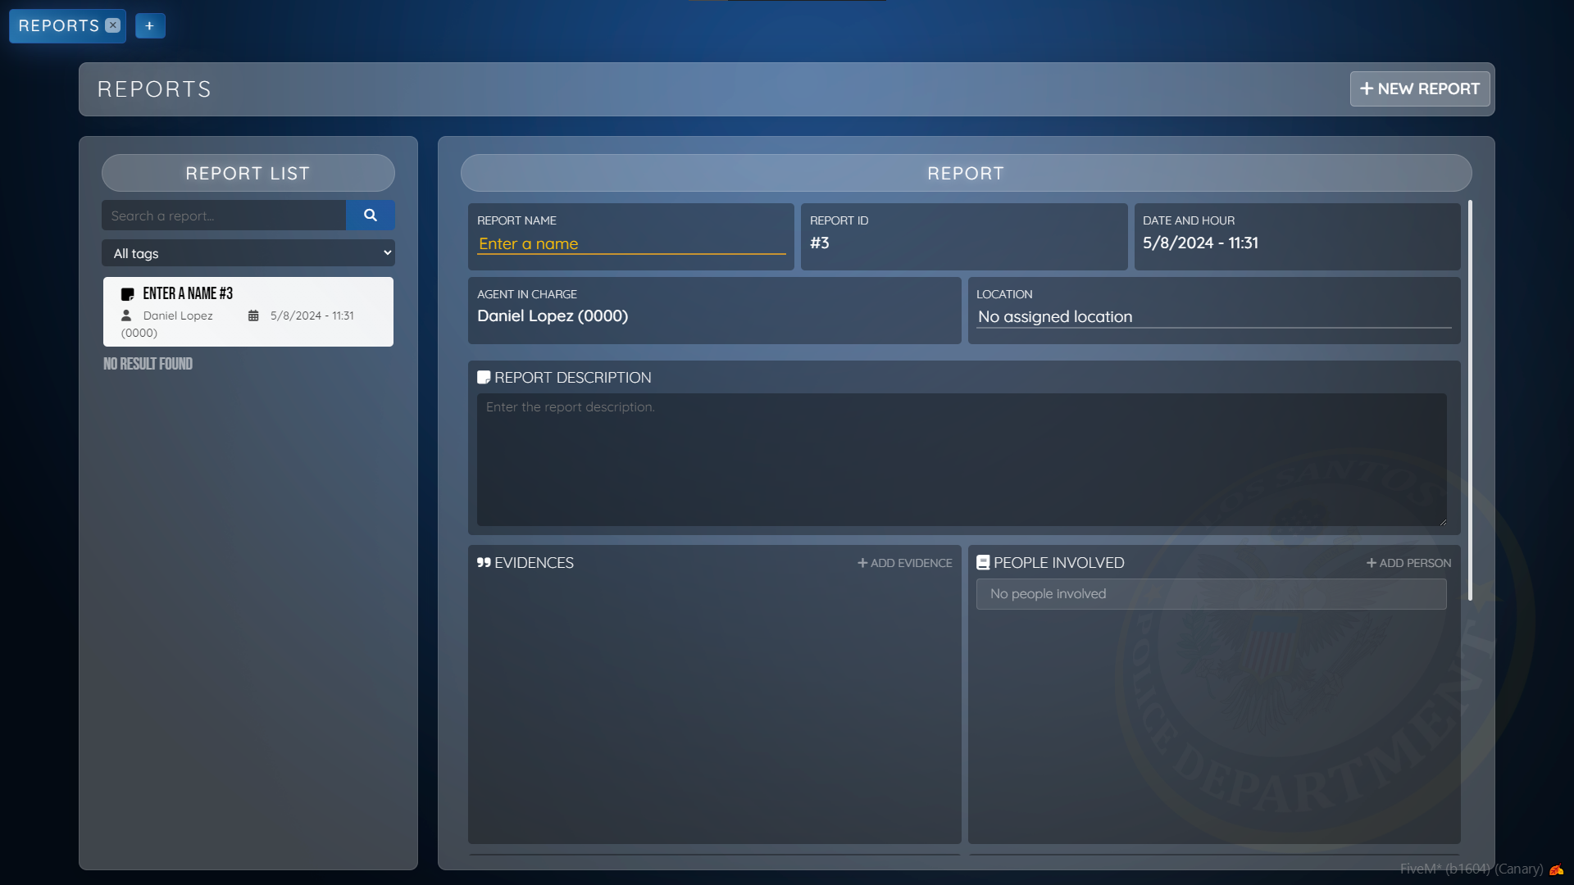Click the note icon in report list entry
This screenshot has height=885, width=1574.
point(127,294)
